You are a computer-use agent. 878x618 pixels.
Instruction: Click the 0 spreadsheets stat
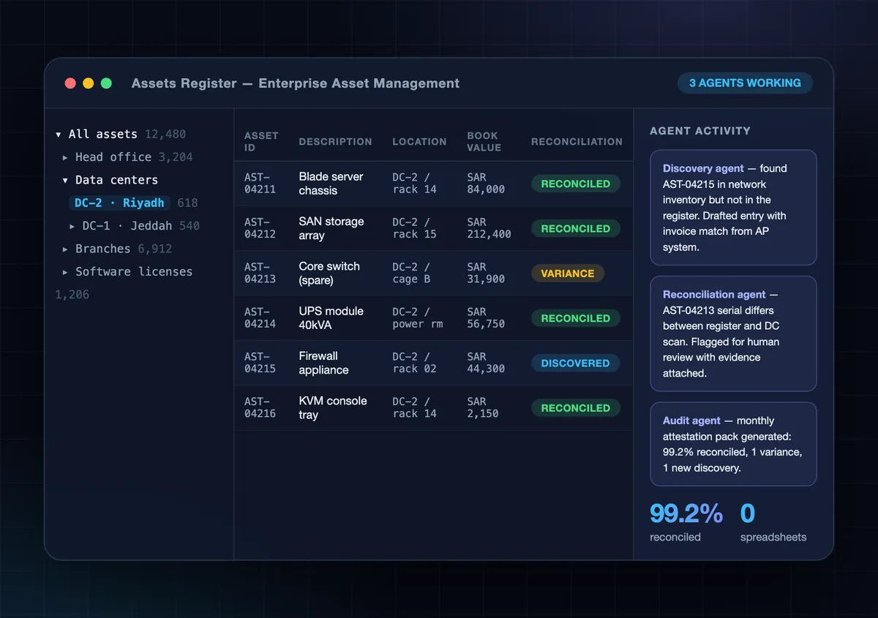click(x=773, y=522)
